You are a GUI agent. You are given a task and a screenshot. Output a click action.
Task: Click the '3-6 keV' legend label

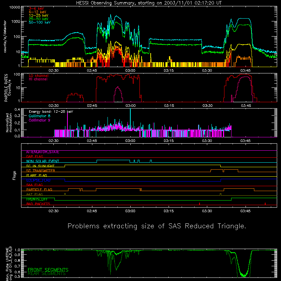click(37, 8)
